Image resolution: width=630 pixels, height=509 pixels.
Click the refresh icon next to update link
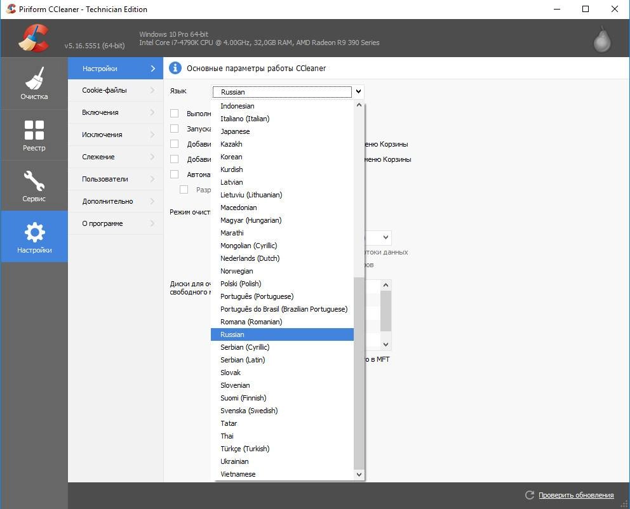530,495
